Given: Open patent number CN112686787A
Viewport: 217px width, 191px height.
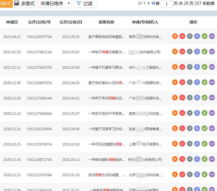Looking at the screenshot, I should coord(39,83).
